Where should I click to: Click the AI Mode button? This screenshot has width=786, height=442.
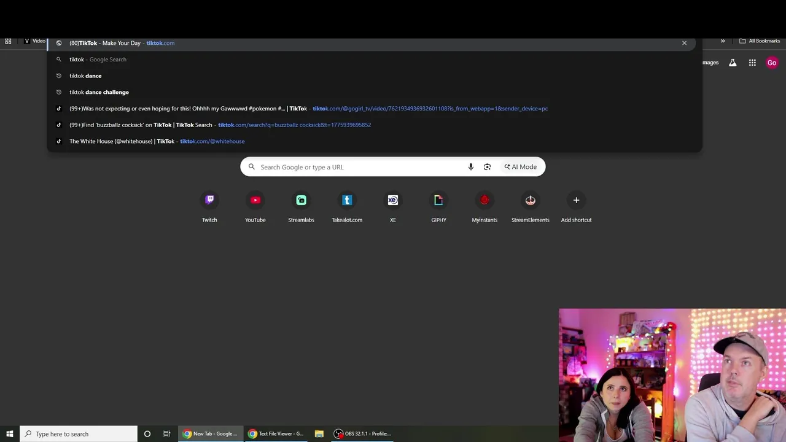pyautogui.click(x=521, y=167)
